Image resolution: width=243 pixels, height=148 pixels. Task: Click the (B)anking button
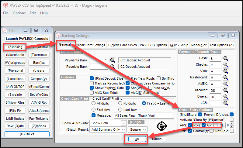tap(15, 47)
